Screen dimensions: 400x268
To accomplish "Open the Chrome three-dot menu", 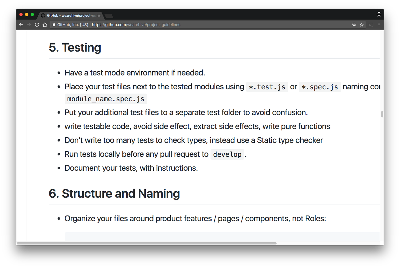I will click(x=379, y=25).
